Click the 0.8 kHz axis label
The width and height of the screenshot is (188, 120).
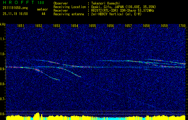coord(2,84)
